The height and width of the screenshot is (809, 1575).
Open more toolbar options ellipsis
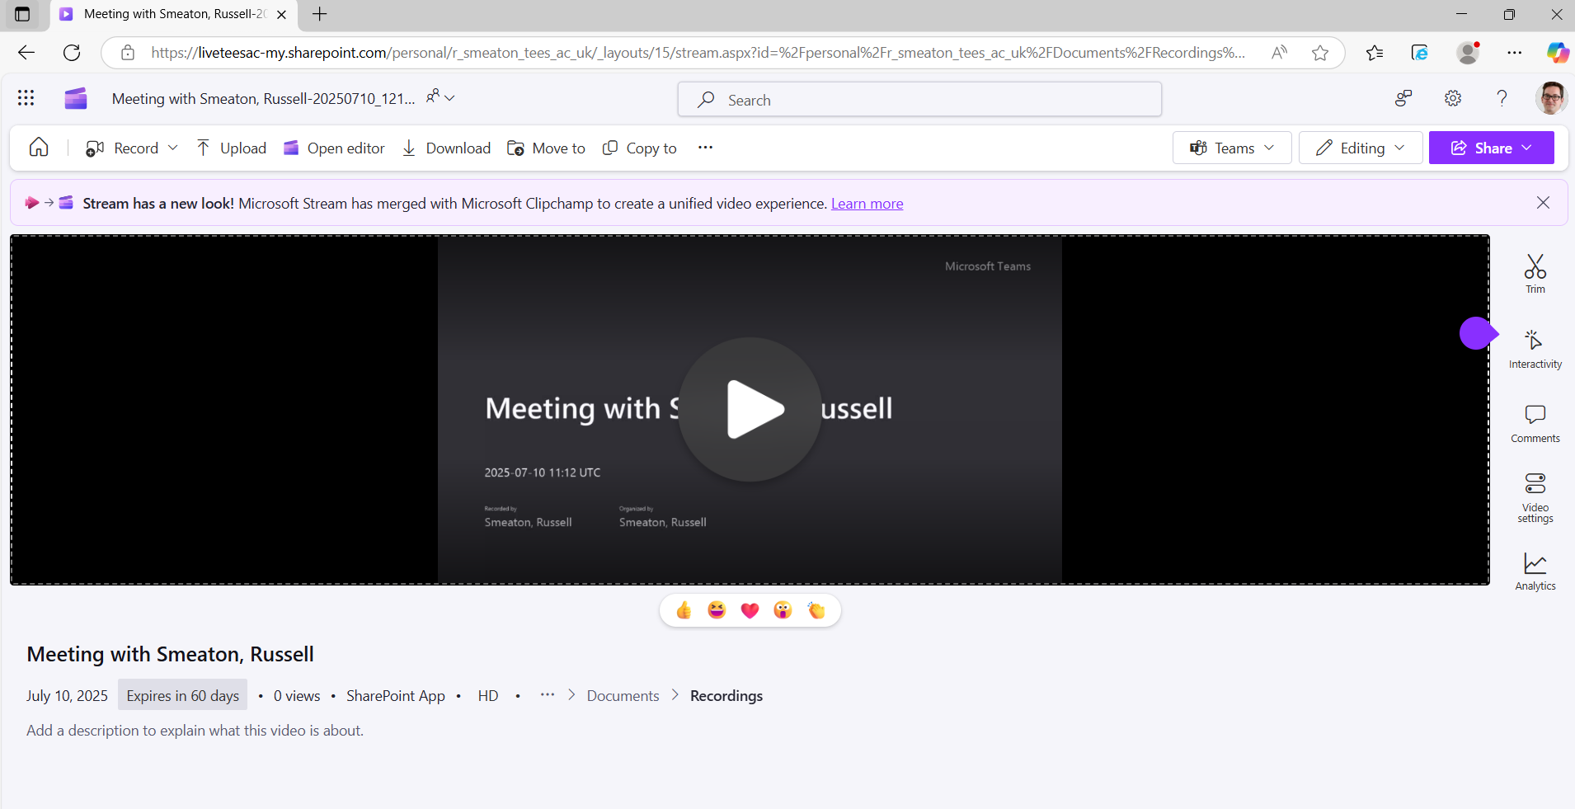[705, 148]
